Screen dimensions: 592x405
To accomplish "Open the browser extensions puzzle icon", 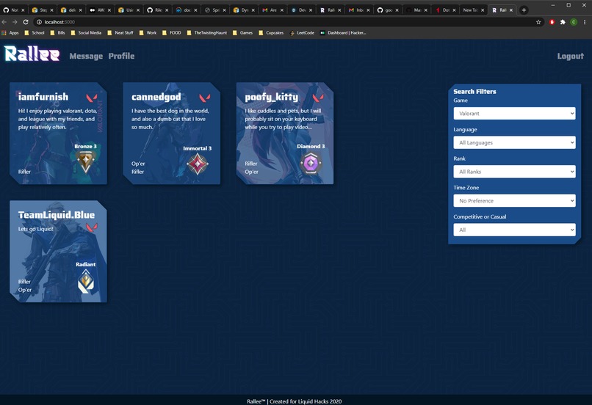I will point(563,22).
